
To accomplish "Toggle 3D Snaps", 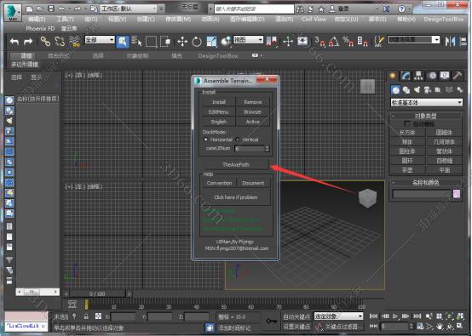I will (319, 41).
